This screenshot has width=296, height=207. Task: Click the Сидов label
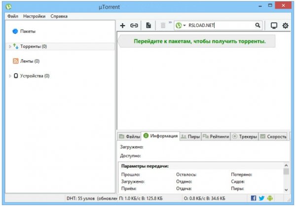coord(238,181)
